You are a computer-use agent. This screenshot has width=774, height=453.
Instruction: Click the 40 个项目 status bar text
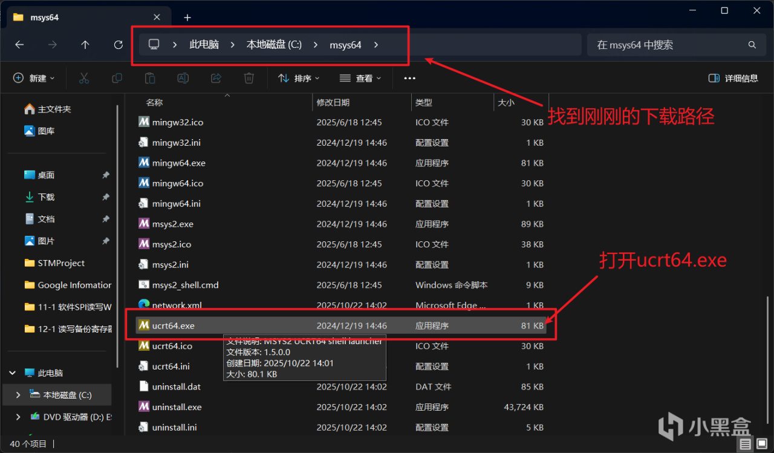coord(28,445)
